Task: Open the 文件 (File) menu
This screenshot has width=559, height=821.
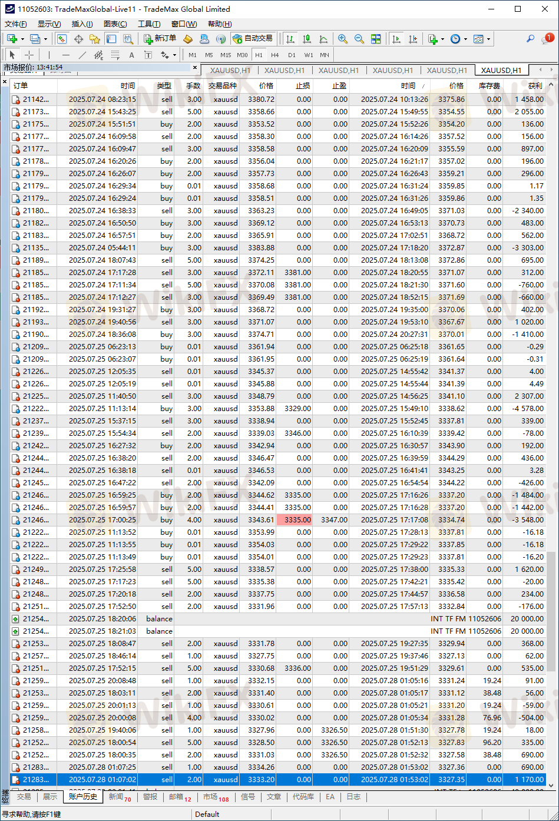Action: [16, 24]
